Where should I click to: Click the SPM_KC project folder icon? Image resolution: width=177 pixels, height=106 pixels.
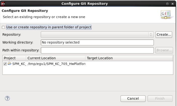tap(10, 64)
